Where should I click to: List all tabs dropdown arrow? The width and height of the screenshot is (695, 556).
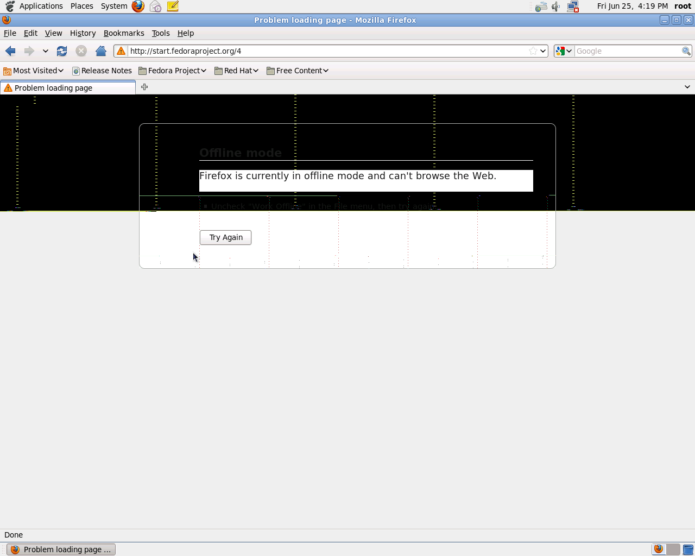click(x=687, y=87)
